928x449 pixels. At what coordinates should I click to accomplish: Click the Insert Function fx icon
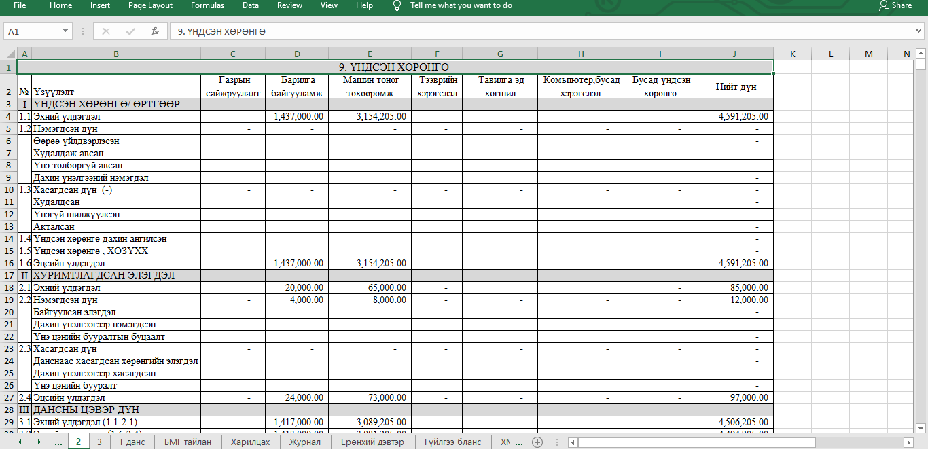pos(155,31)
